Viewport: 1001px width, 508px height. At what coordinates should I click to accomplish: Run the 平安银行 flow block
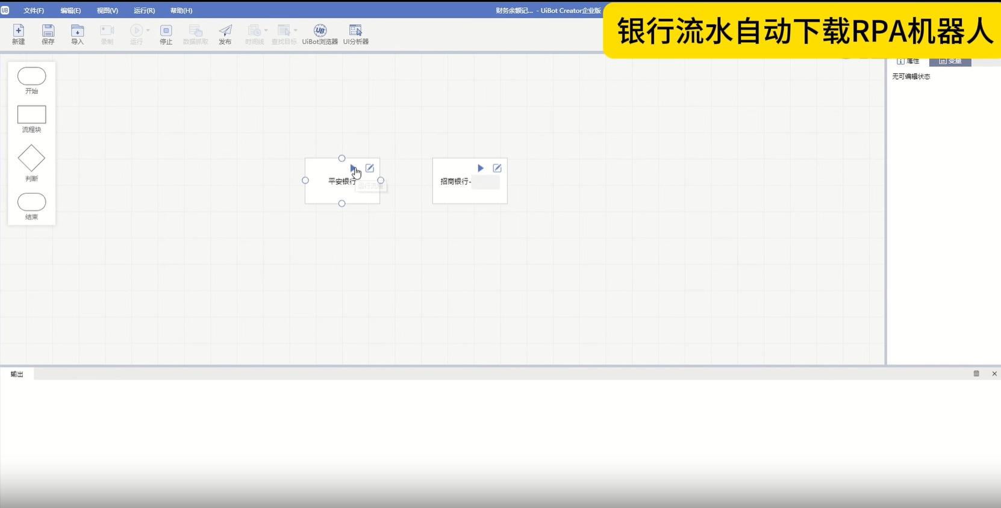click(353, 169)
